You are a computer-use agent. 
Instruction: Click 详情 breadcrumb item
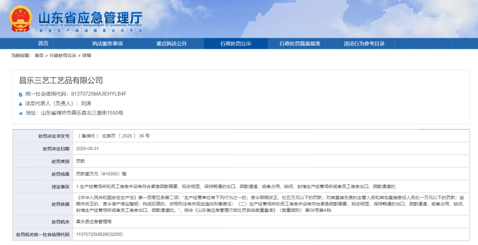pos(87,55)
